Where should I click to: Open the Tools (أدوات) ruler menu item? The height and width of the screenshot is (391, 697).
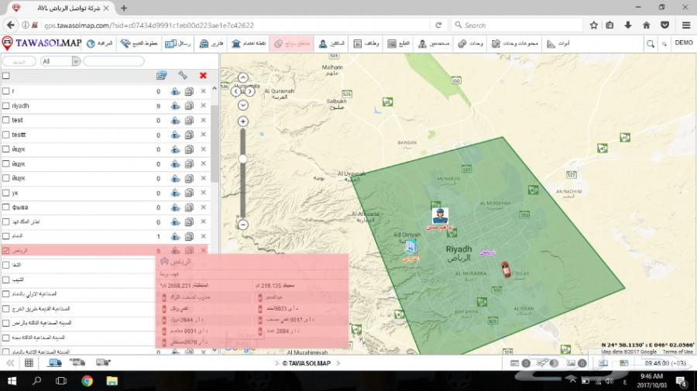pos(558,43)
